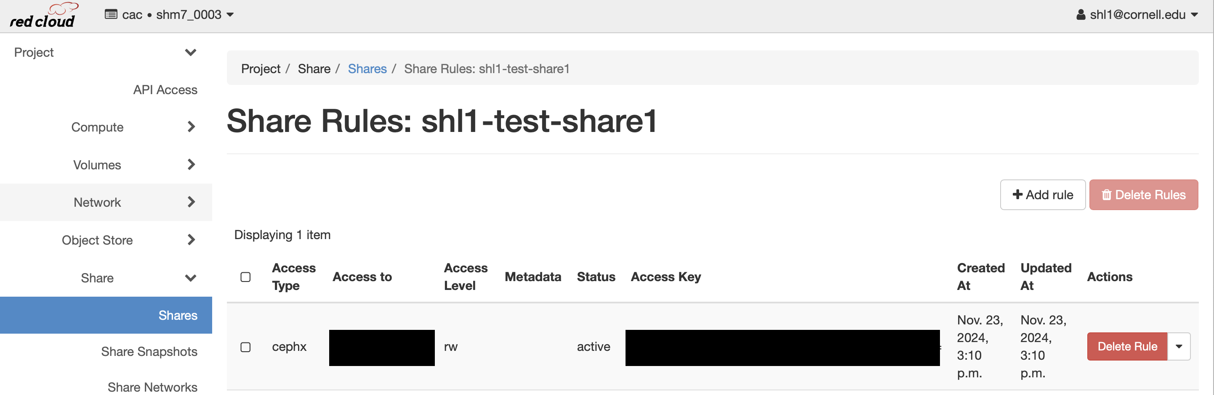This screenshot has height=395, width=1214.
Task: Click the red Delete Rule button
Action: (x=1127, y=347)
